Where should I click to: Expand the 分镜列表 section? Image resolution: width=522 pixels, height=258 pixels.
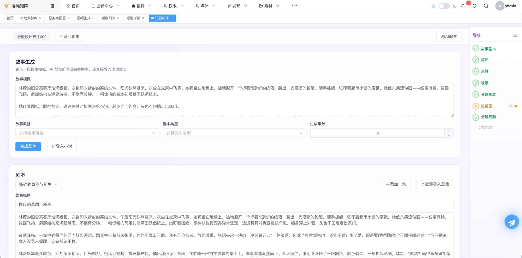pos(483,127)
